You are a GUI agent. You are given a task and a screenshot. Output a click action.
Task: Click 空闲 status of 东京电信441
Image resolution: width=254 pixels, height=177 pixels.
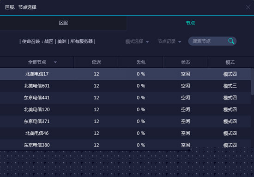(185, 98)
